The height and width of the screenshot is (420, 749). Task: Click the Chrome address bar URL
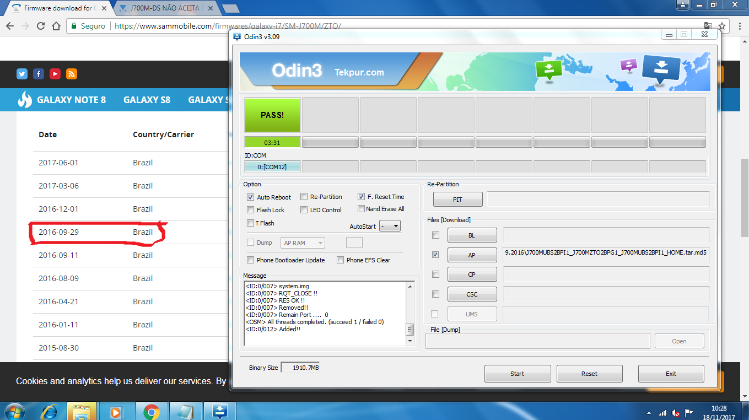click(228, 26)
